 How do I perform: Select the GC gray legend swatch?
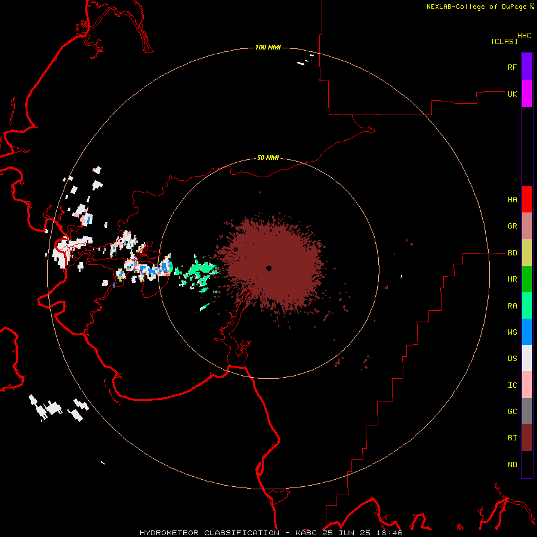click(x=527, y=411)
